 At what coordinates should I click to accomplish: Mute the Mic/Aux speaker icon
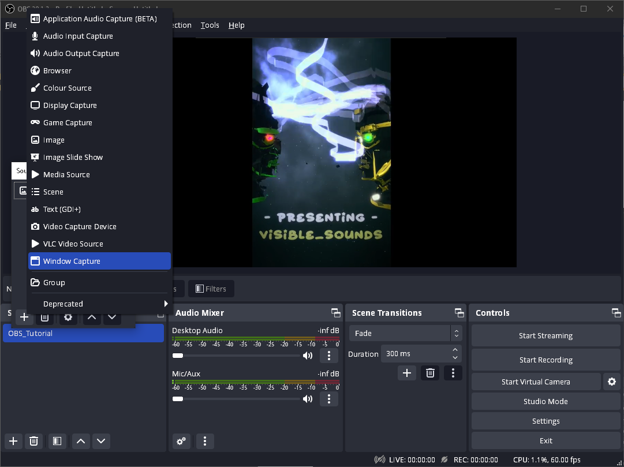pos(308,399)
